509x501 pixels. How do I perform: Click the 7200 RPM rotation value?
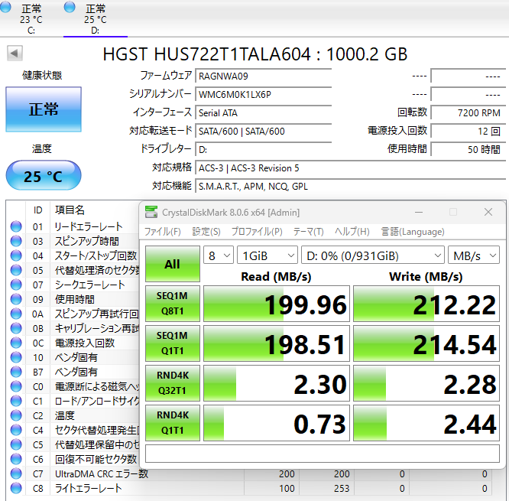click(x=468, y=112)
